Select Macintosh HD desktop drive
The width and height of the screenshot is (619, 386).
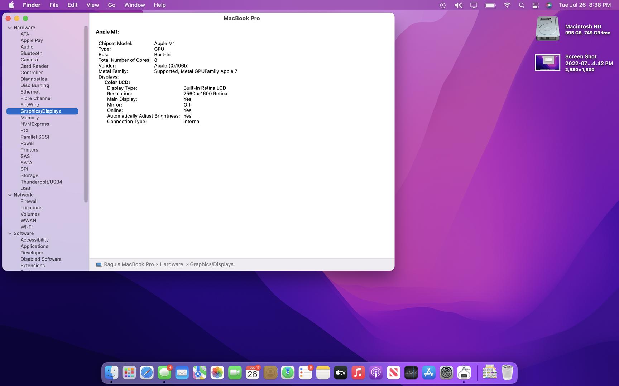(547, 29)
